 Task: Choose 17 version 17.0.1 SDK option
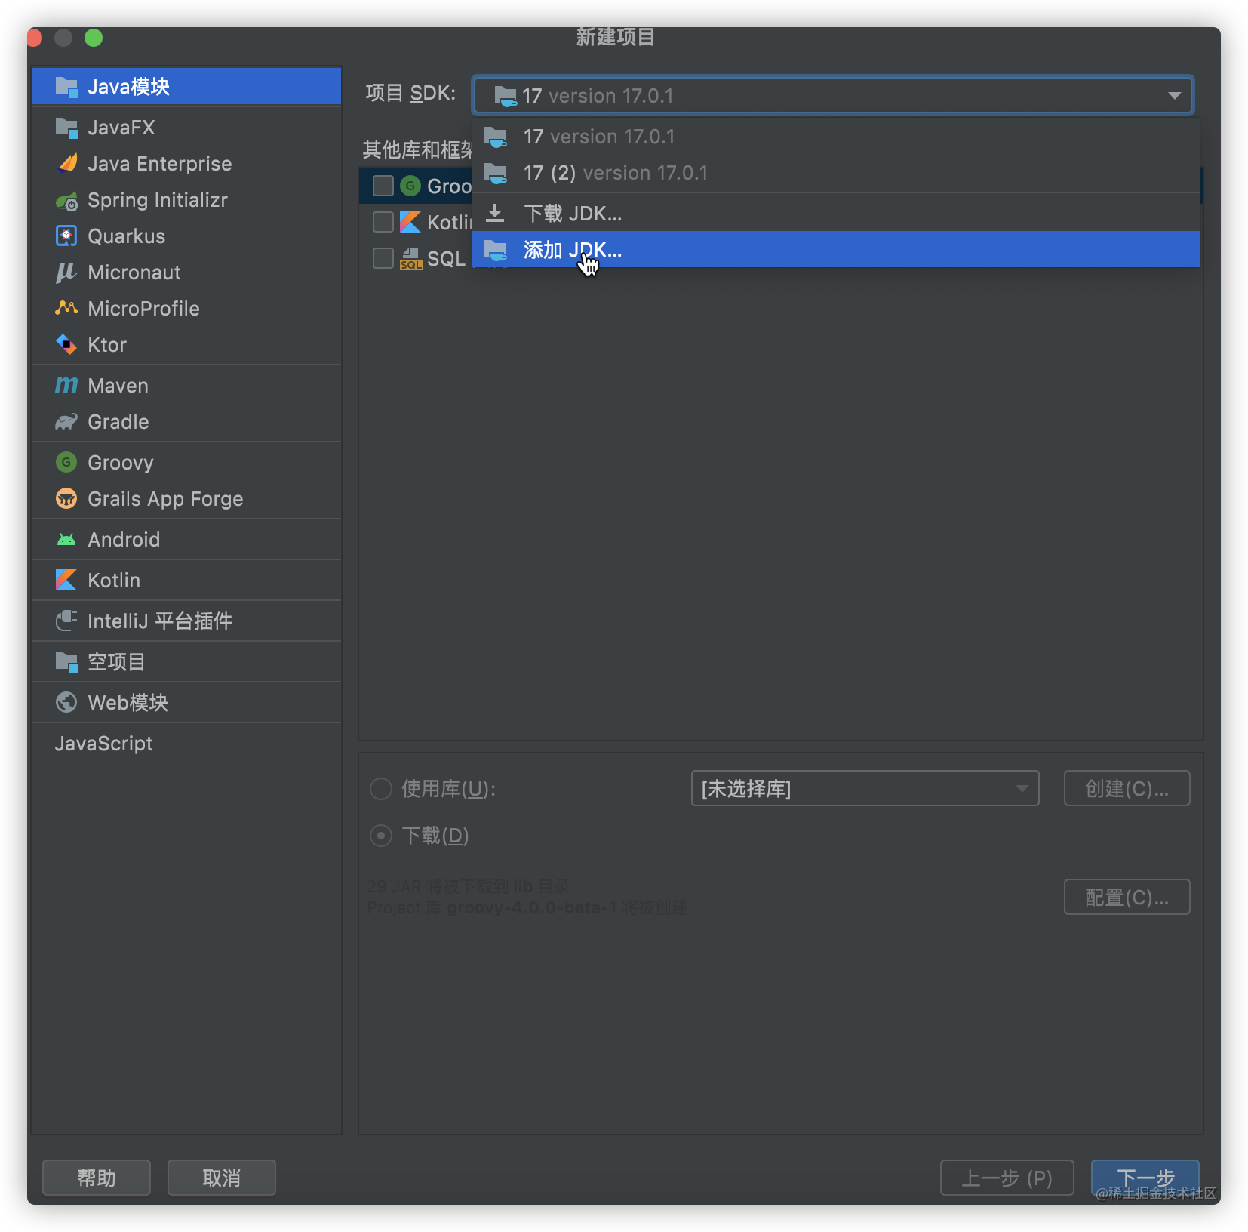pyautogui.click(x=836, y=137)
